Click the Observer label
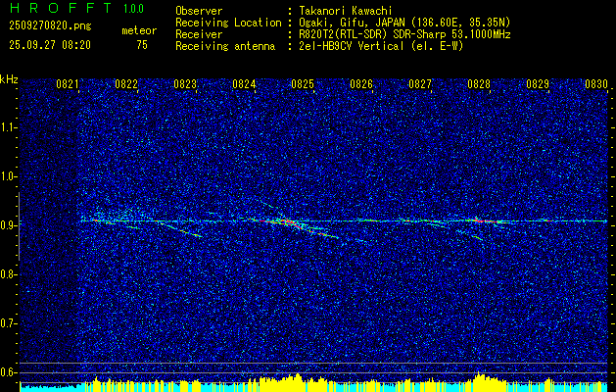616x392 pixels. pos(199,11)
